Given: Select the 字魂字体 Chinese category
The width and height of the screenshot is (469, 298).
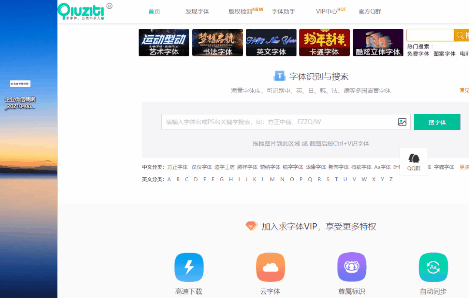Looking at the screenshot, I should coord(444,167).
